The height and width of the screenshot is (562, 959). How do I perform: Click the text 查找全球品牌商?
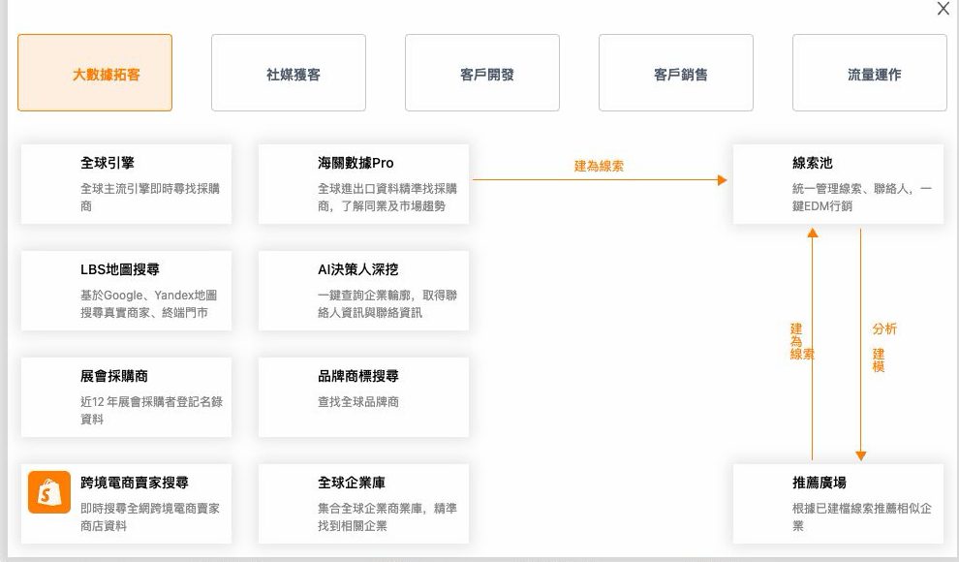(358, 402)
